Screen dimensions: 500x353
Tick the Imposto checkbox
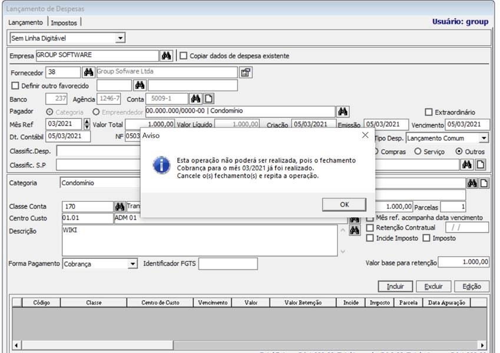(426, 238)
